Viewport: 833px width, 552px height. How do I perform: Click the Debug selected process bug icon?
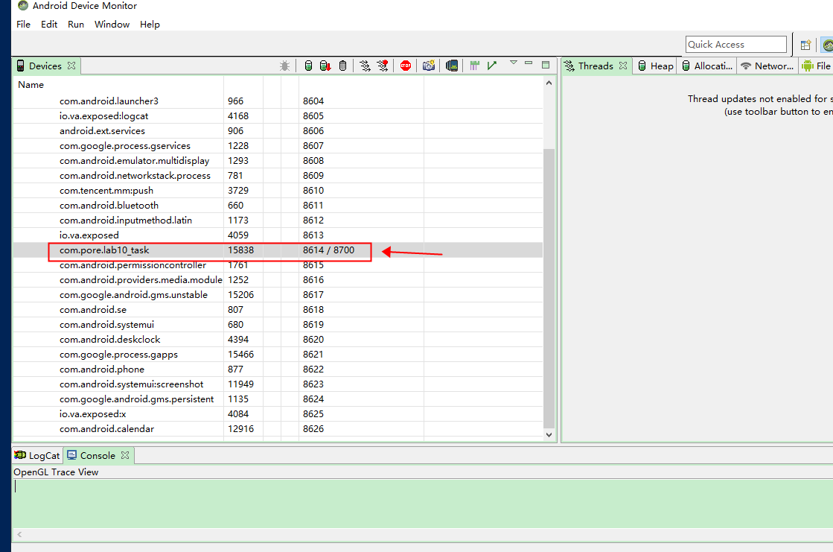(284, 66)
